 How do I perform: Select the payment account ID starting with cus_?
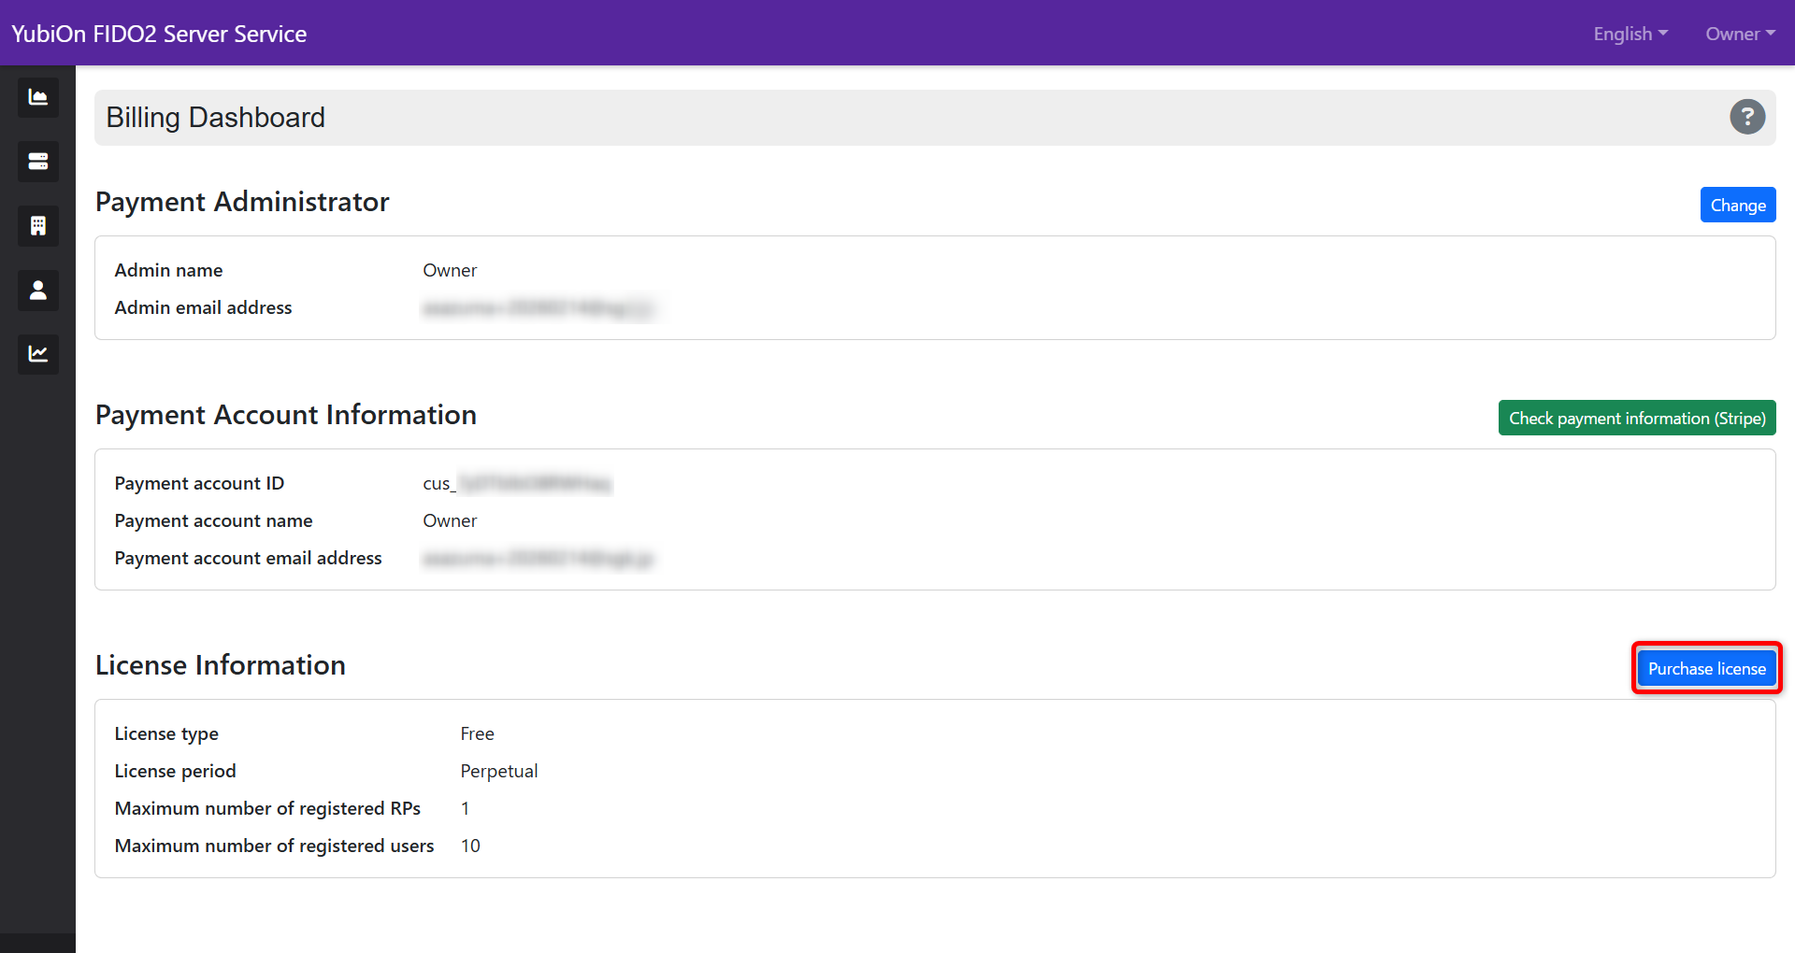pos(515,483)
